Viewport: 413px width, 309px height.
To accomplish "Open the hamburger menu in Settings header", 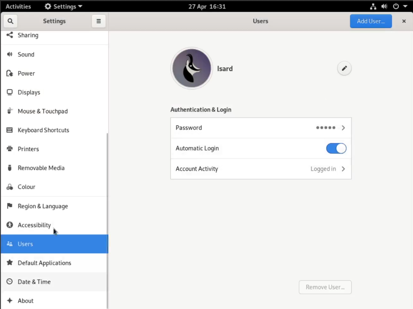I will [x=98, y=21].
